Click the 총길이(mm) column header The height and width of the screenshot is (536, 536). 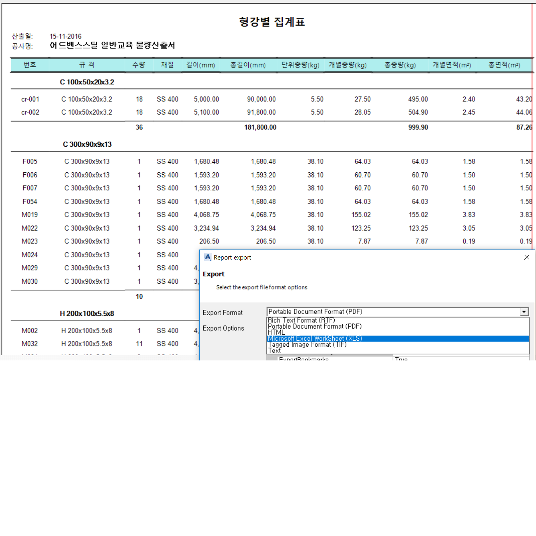point(248,65)
